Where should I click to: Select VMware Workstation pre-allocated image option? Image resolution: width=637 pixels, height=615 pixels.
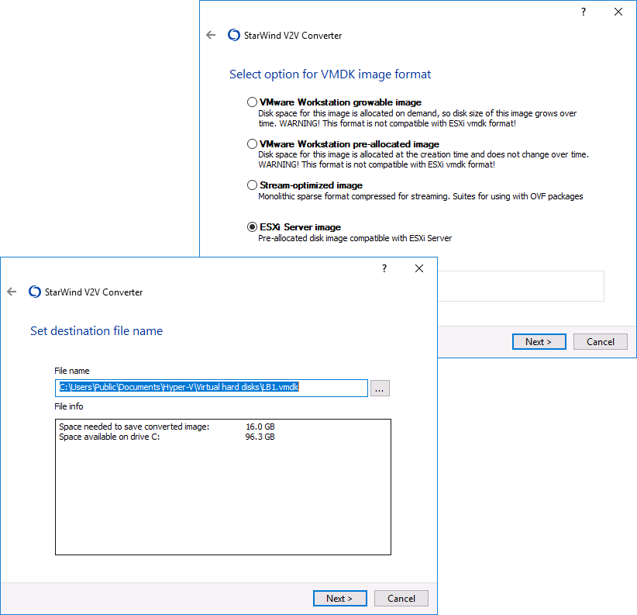click(253, 144)
